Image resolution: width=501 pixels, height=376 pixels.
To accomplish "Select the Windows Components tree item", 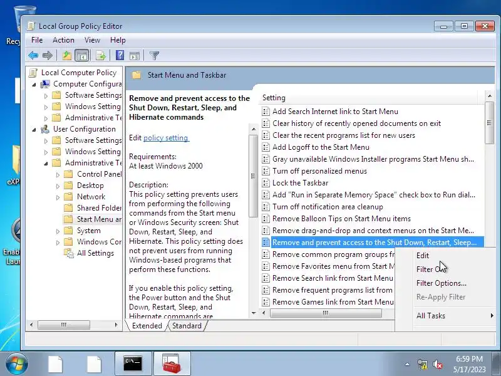I will coord(93,242).
